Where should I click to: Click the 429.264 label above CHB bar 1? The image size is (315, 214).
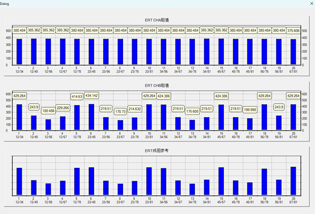tap(19, 96)
